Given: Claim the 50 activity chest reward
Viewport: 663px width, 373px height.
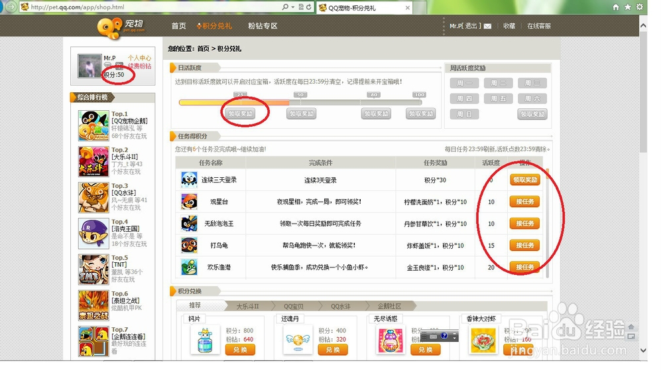Looking at the screenshot, I should click(301, 113).
